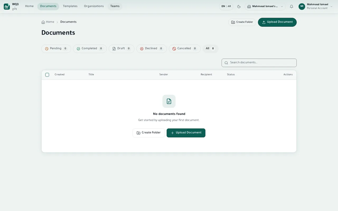The image size is (338, 211).
Task: Click the 'No documents found' message
Action: (x=169, y=114)
